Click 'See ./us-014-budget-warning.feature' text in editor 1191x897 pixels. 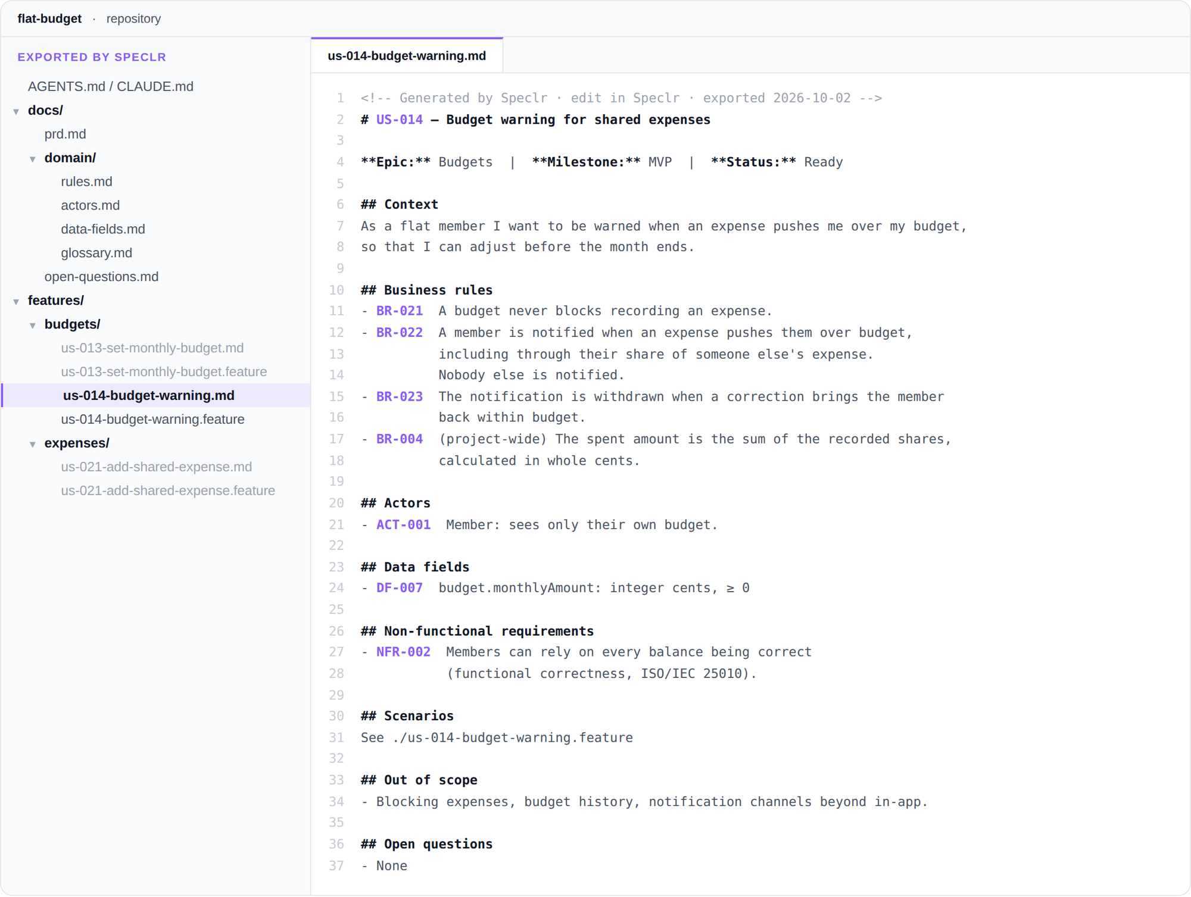coord(497,737)
